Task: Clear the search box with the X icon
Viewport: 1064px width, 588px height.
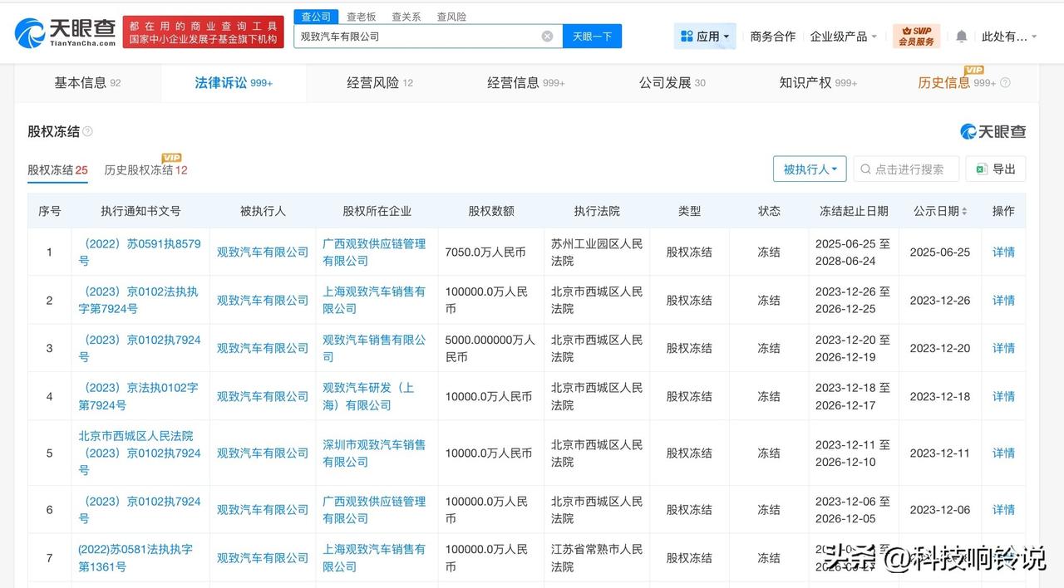Action: click(x=547, y=37)
